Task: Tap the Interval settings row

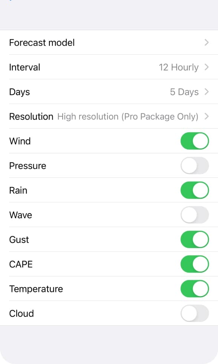Action: 25,67
